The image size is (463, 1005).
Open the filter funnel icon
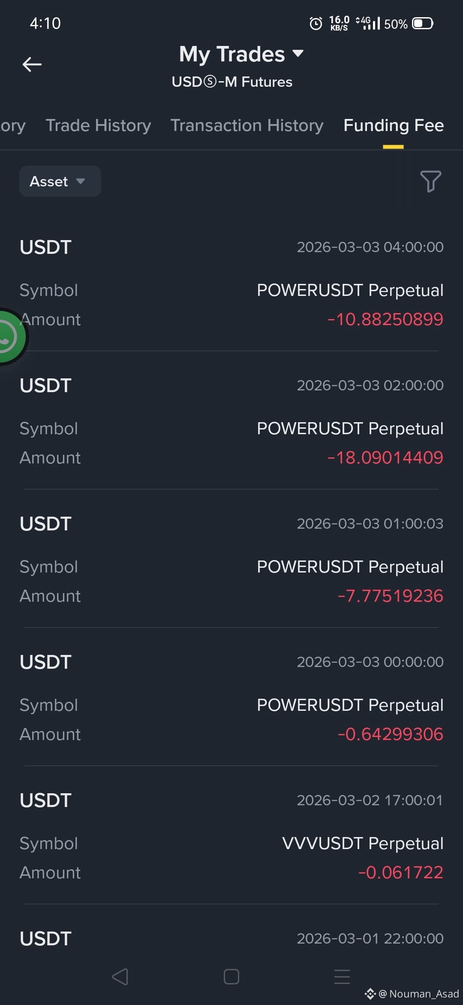pyautogui.click(x=430, y=181)
